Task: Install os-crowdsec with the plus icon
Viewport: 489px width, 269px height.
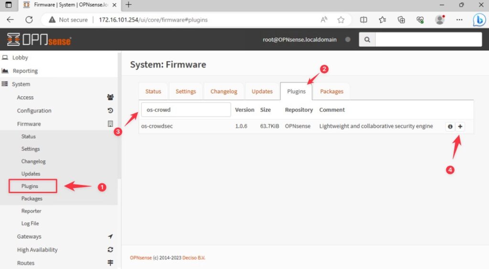Action: pyautogui.click(x=460, y=126)
